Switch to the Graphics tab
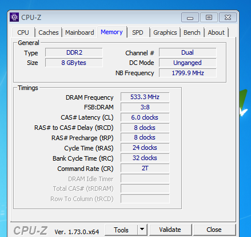Viewport: 251px width, 237px height. tap(165, 32)
